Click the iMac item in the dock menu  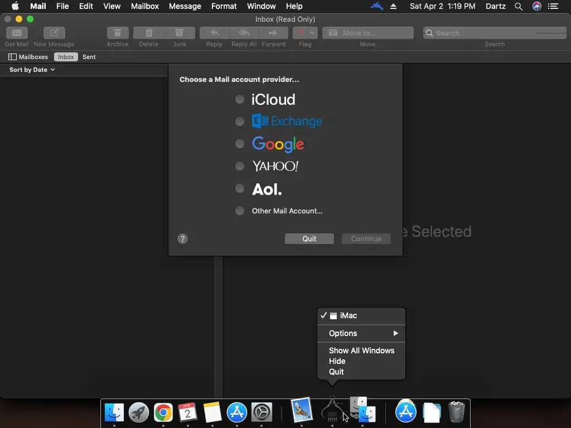coord(361,315)
